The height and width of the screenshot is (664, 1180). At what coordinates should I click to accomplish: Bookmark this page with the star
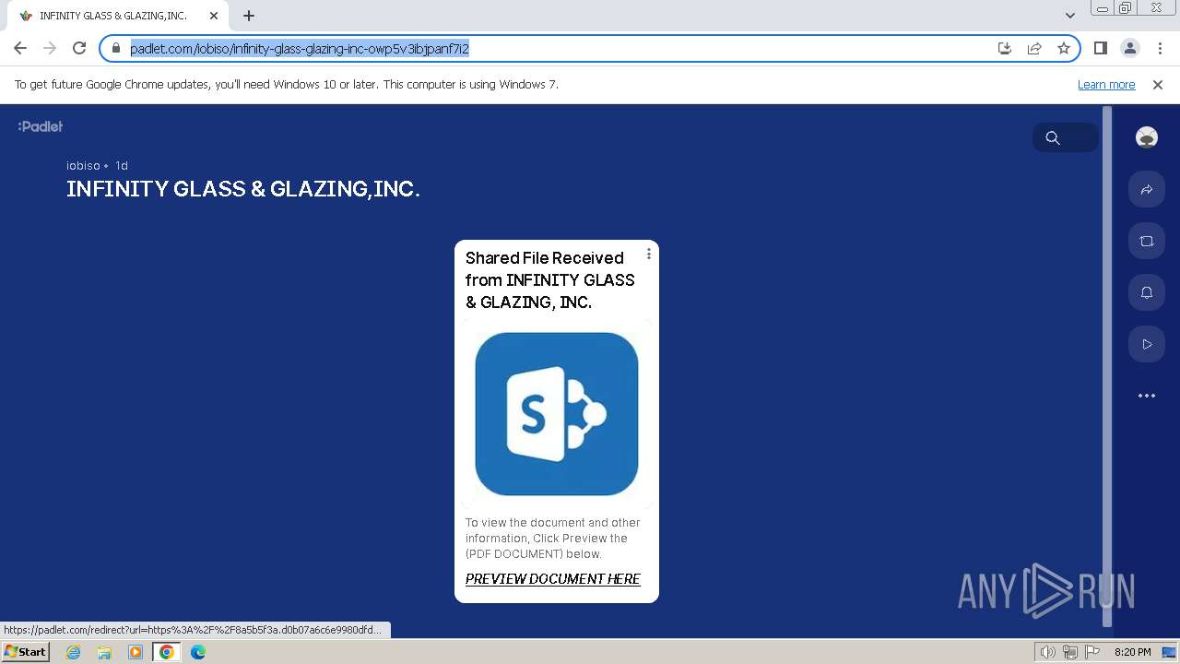pyautogui.click(x=1064, y=48)
